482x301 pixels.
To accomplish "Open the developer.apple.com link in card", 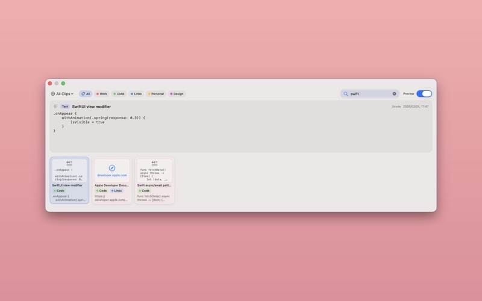I will pyautogui.click(x=112, y=175).
